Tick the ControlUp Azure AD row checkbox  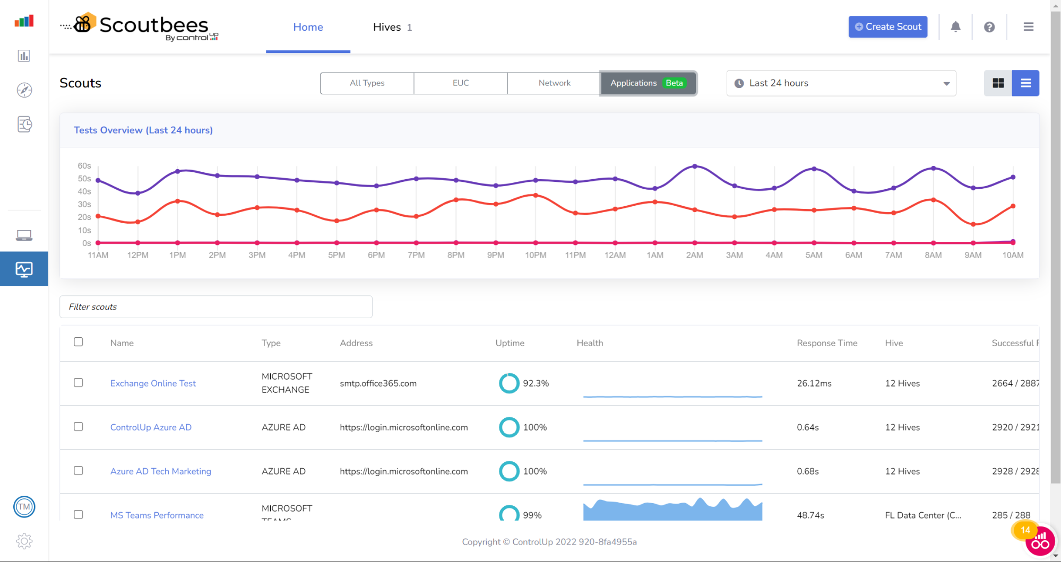(x=79, y=427)
